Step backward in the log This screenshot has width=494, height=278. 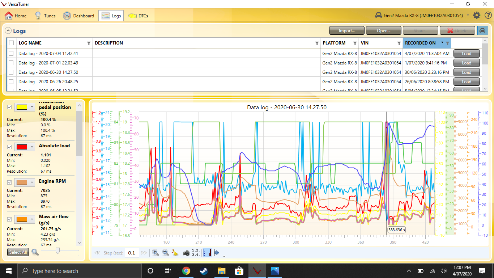97,253
